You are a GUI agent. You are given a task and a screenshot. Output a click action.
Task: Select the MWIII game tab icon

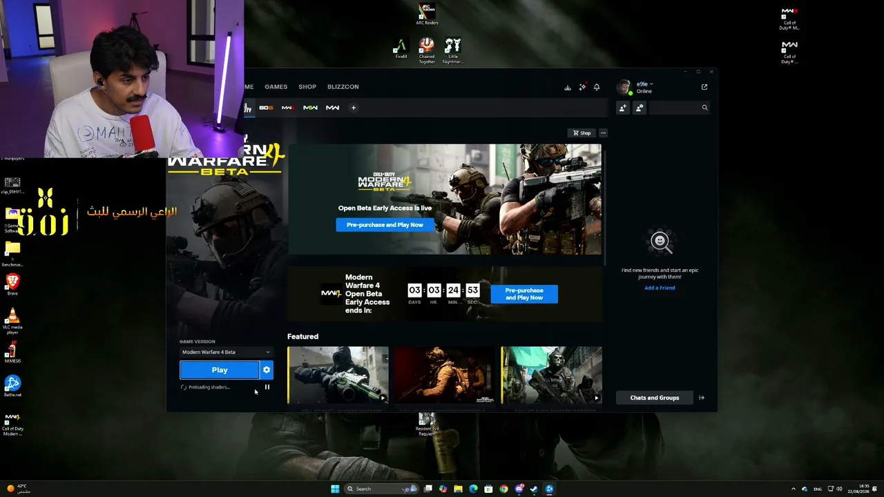tap(288, 108)
